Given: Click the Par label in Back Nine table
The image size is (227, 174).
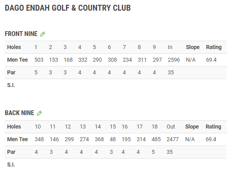Looking at the screenshot, I should point(11,152).
